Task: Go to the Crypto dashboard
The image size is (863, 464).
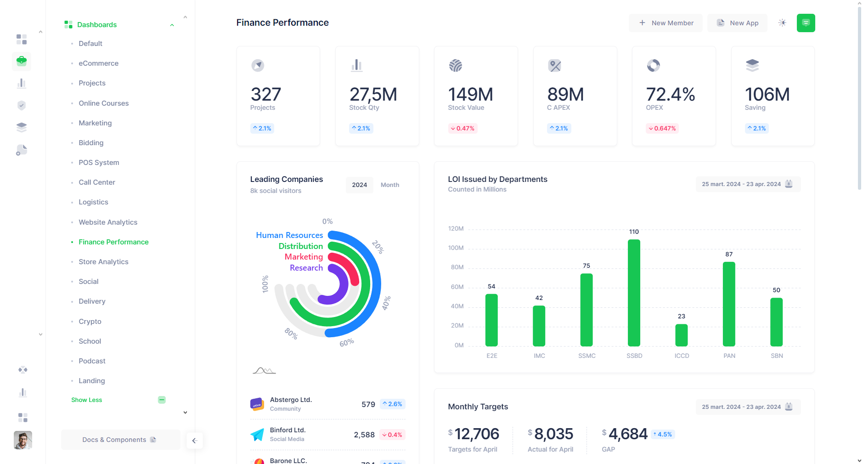Action: click(90, 322)
